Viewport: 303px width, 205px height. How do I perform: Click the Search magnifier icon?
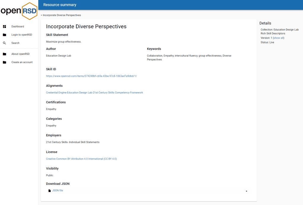[x=4, y=43]
